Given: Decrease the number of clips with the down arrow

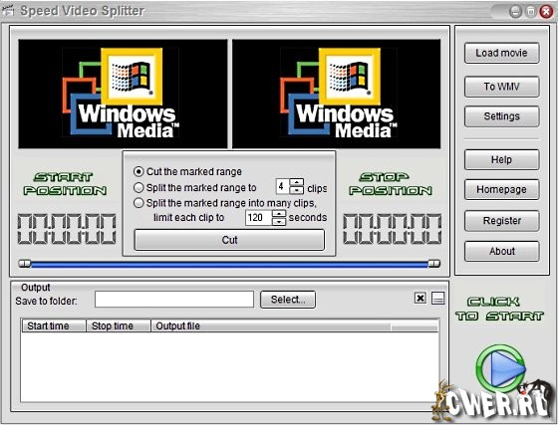Looking at the screenshot, I should click(x=297, y=190).
